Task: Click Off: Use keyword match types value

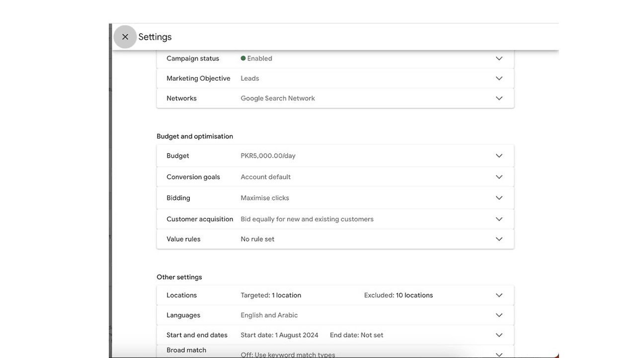Action: coord(288,355)
